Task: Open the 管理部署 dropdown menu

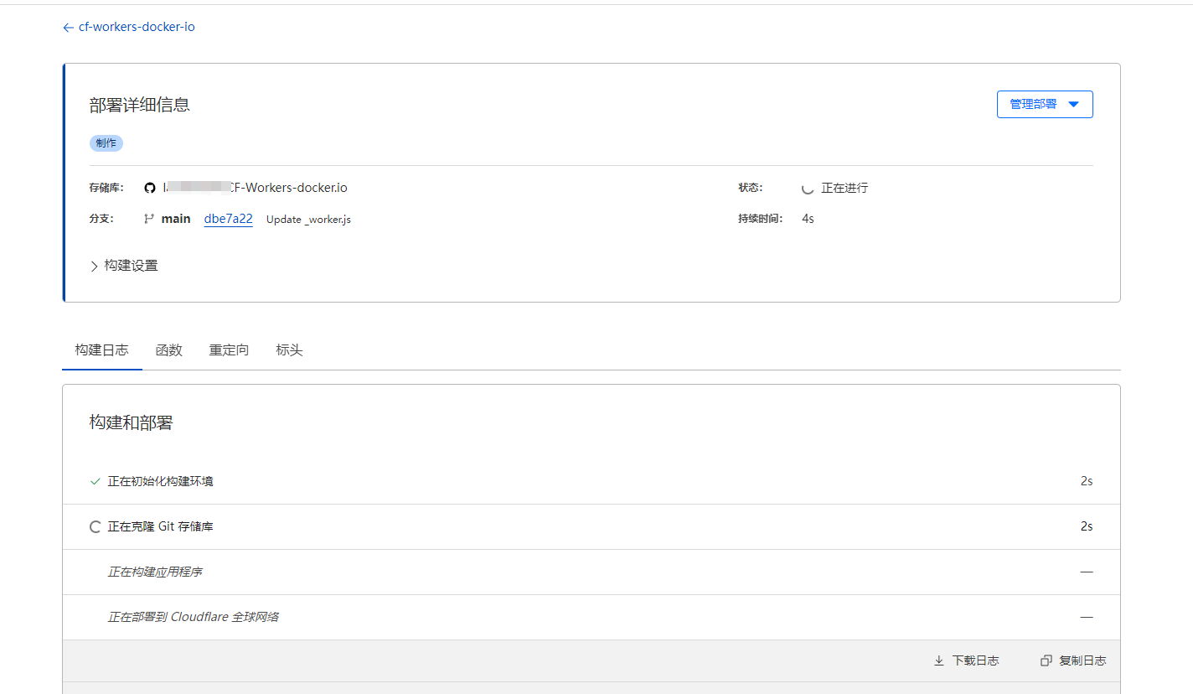Action: 1044,105
